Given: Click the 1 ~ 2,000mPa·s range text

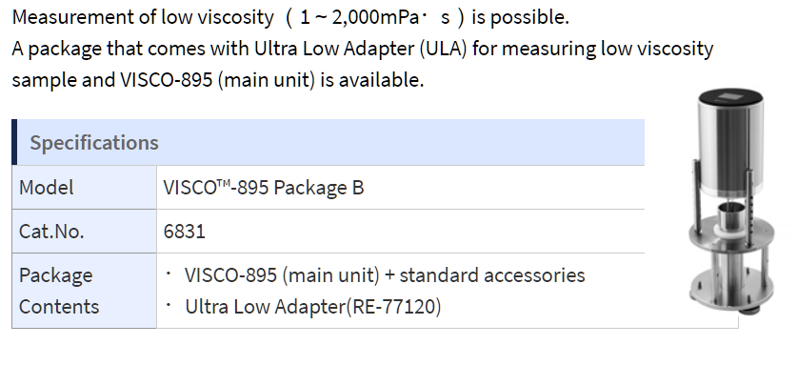Looking at the screenshot, I should click(x=374, y=17).
